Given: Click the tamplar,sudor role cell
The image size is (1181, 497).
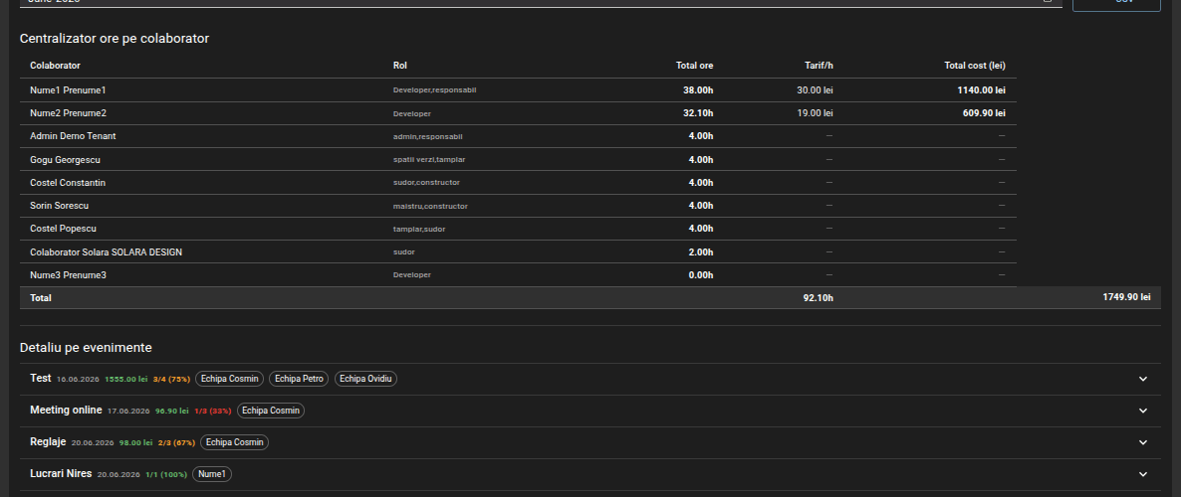Looking at the screenshot, I should [419, 230].
